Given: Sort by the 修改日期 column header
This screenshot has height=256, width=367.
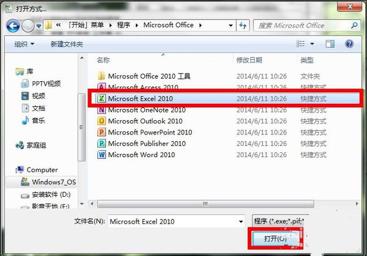Looking at the screenshot, I should (x=249, y=60).
